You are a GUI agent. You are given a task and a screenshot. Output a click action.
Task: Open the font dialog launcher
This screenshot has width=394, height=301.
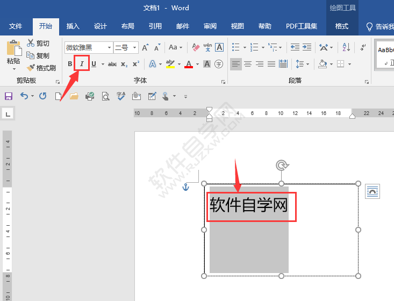[x=223, y=82]
